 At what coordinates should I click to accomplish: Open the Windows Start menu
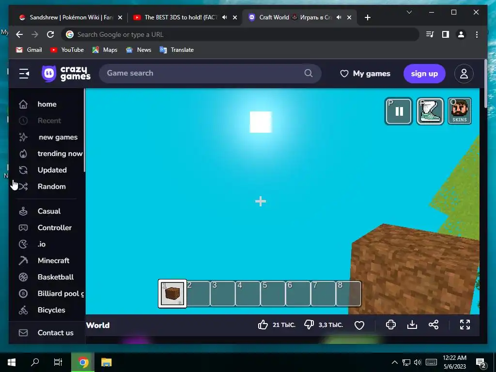pos(12,362)
